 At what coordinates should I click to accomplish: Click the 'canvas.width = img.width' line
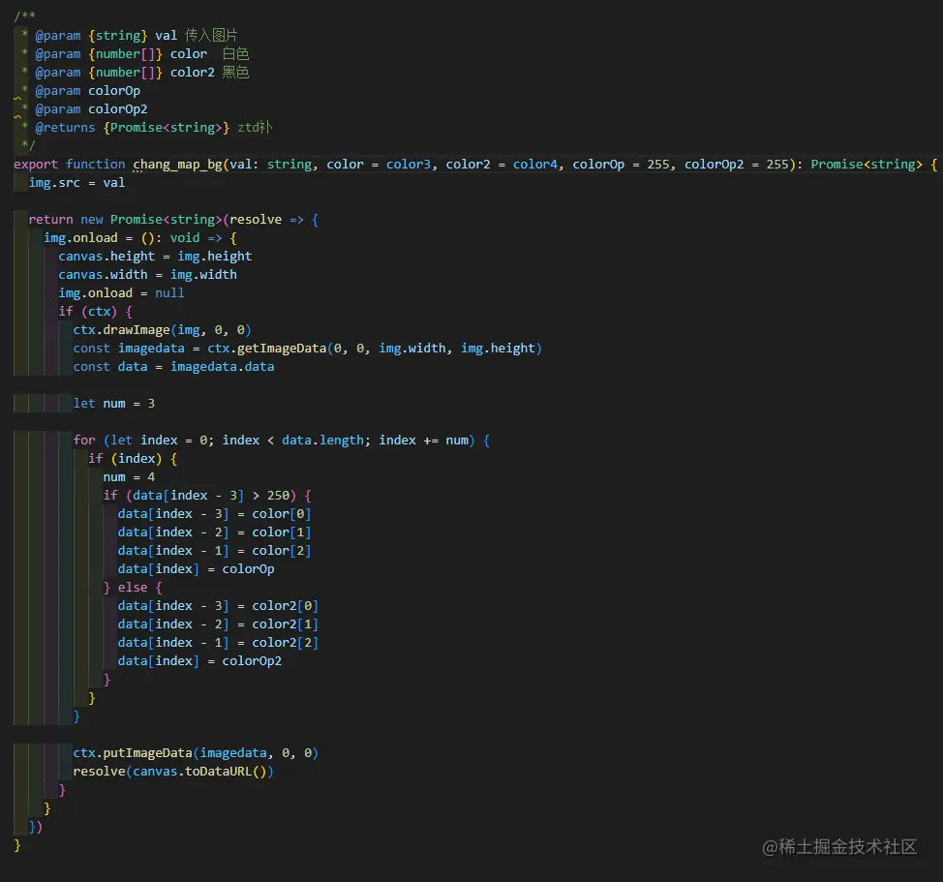[x=147, y=275]
